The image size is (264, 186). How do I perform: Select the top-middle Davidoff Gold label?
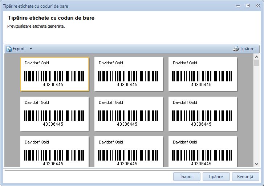[129, 74]
